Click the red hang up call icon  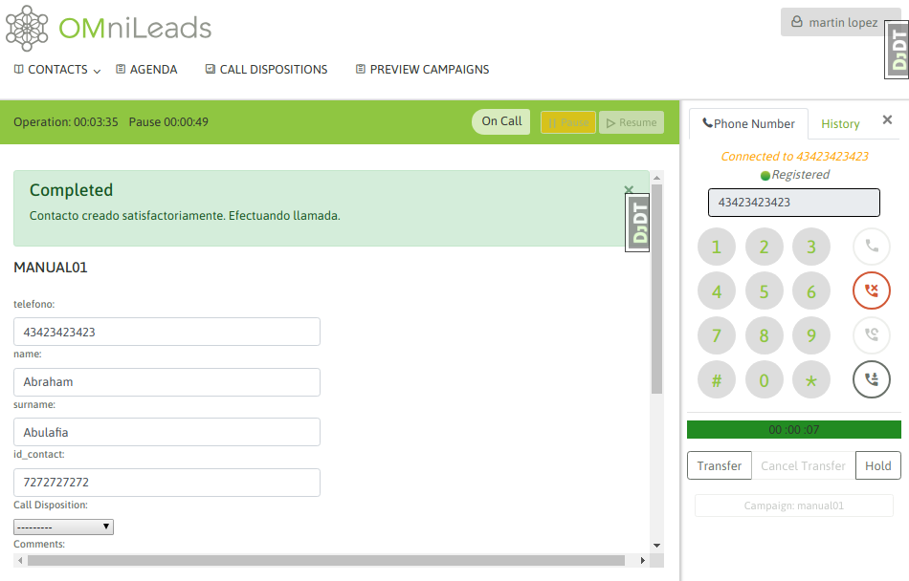pos(871,290)
